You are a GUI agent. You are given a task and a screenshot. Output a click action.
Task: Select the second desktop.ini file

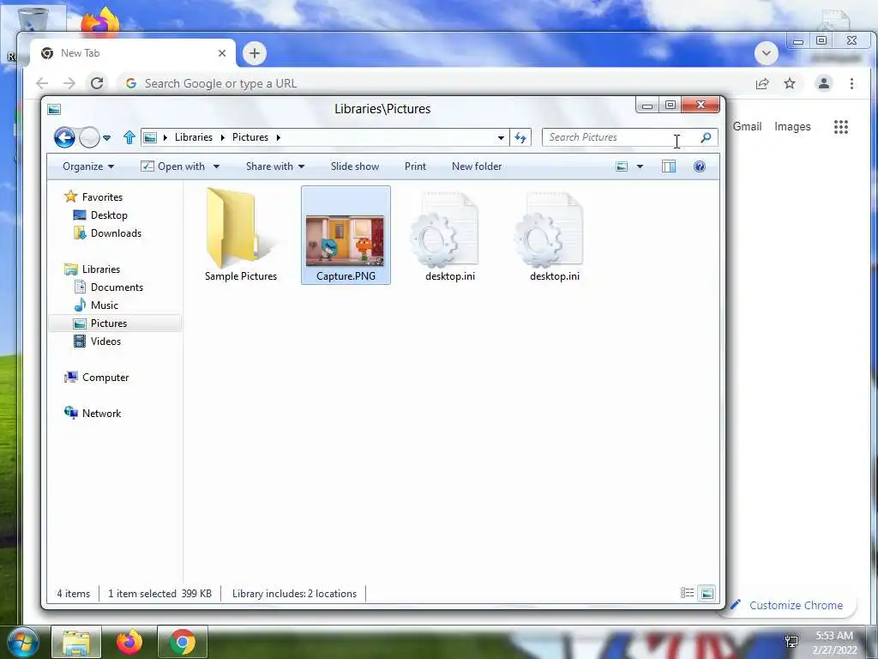pyautogui.click(x=555, y=235)
